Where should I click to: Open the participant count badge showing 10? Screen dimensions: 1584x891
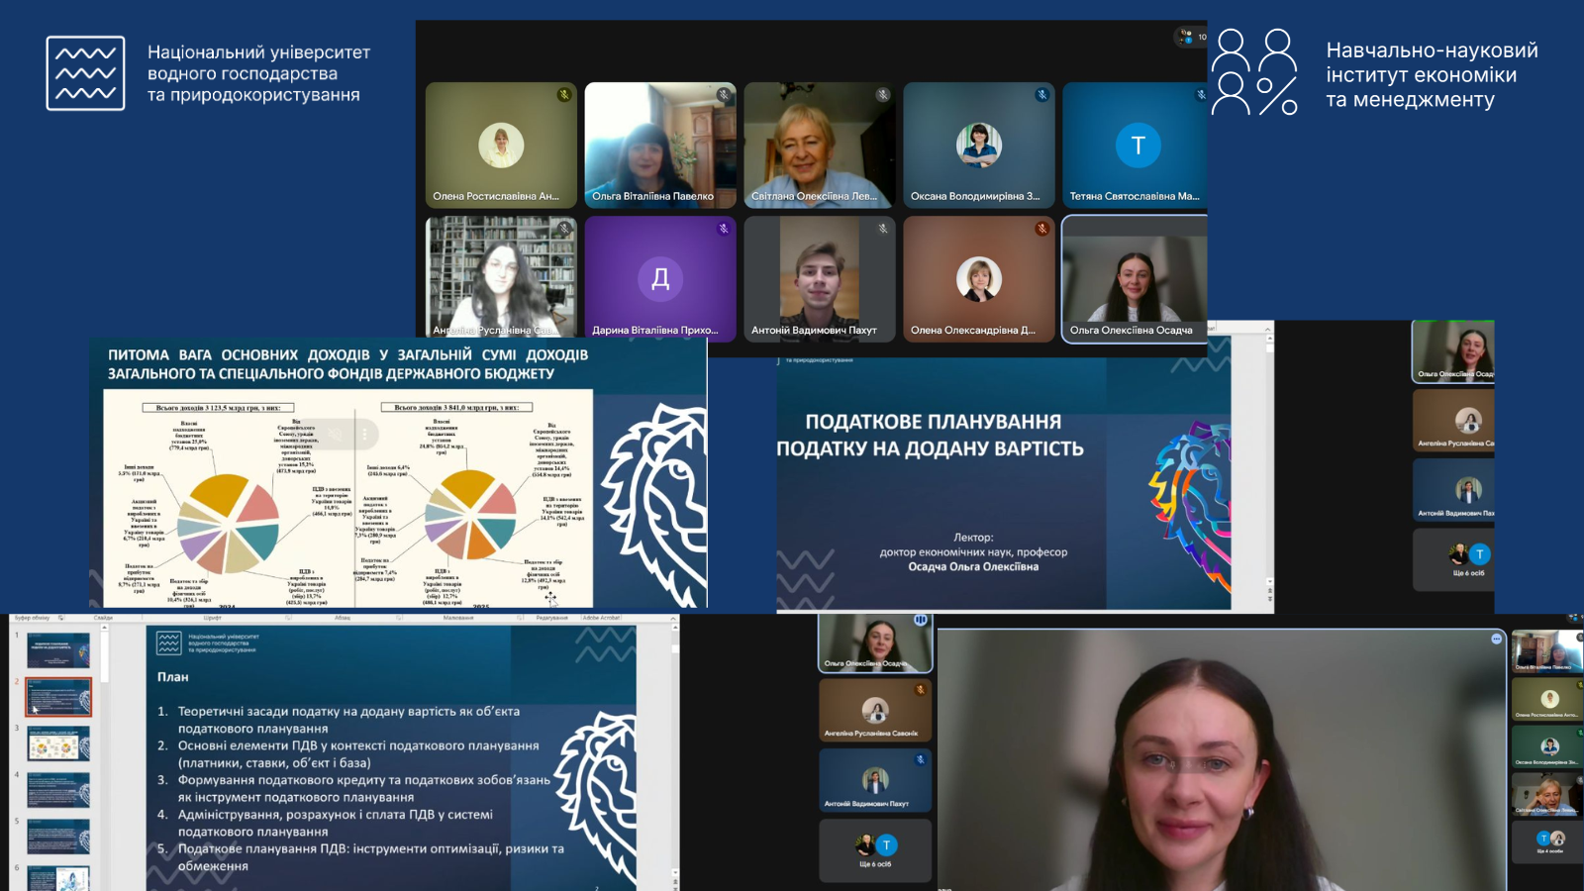pyautogui.click(x=1192, y=38)
